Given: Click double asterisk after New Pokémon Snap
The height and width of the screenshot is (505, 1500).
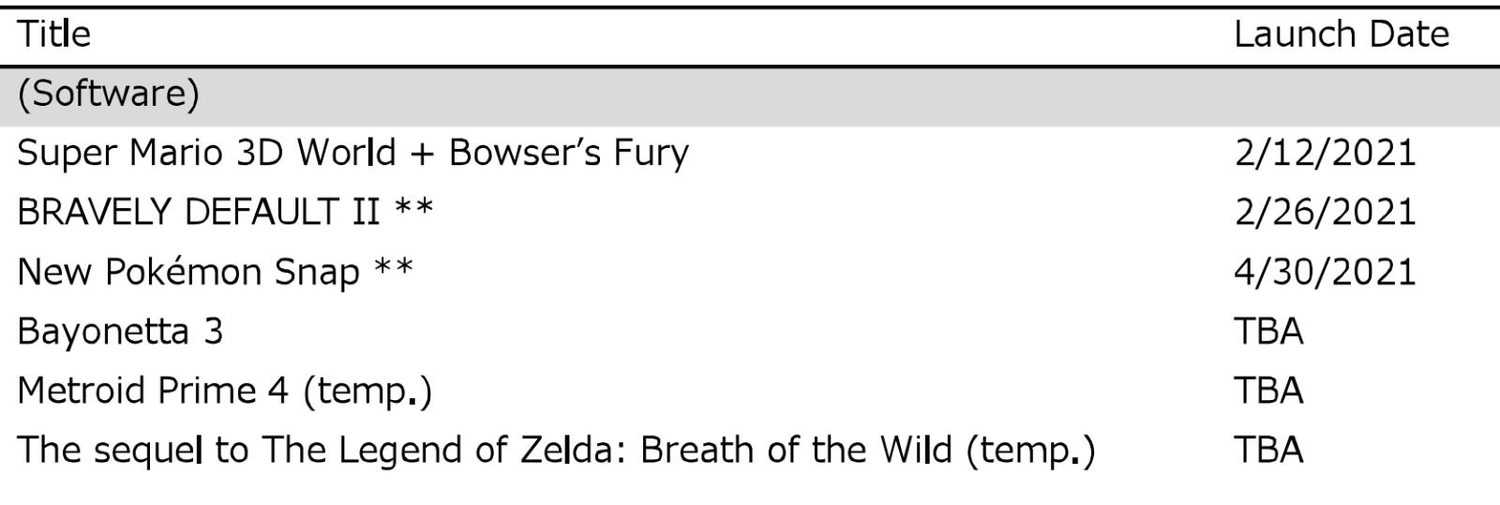Looking at the screenshot, I should click(394, 268).
